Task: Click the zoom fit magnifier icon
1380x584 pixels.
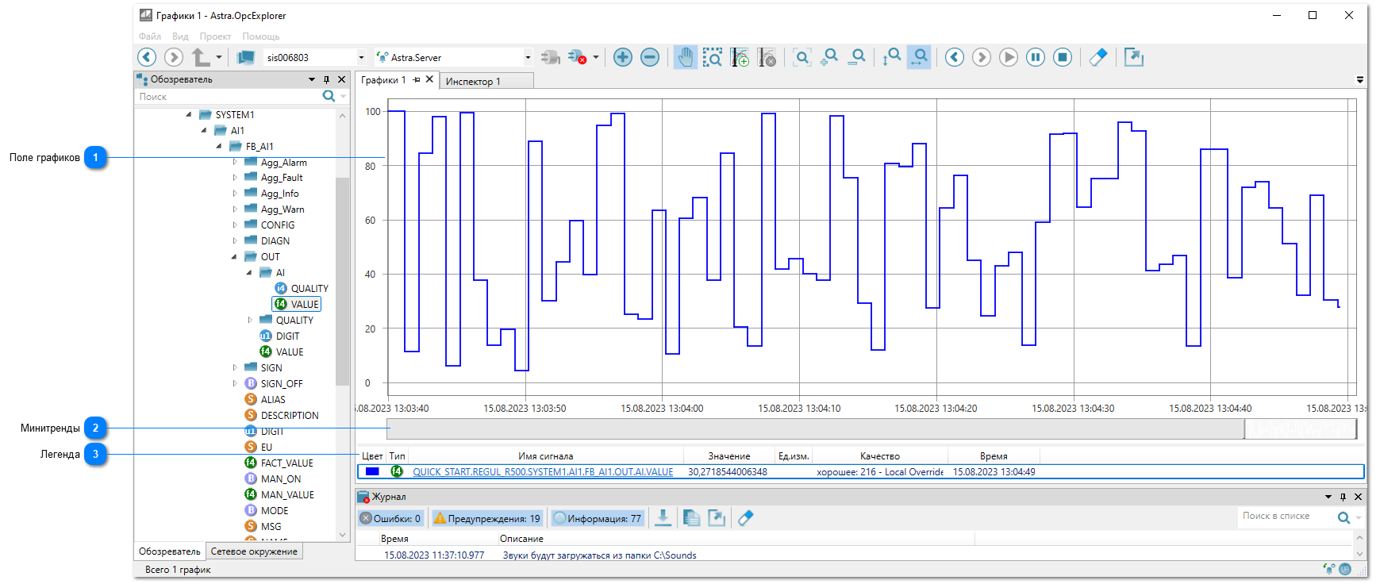Action: tap(802, 57)
